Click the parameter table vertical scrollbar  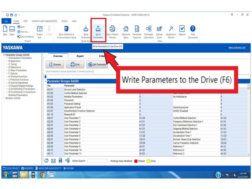coord(249,120)
